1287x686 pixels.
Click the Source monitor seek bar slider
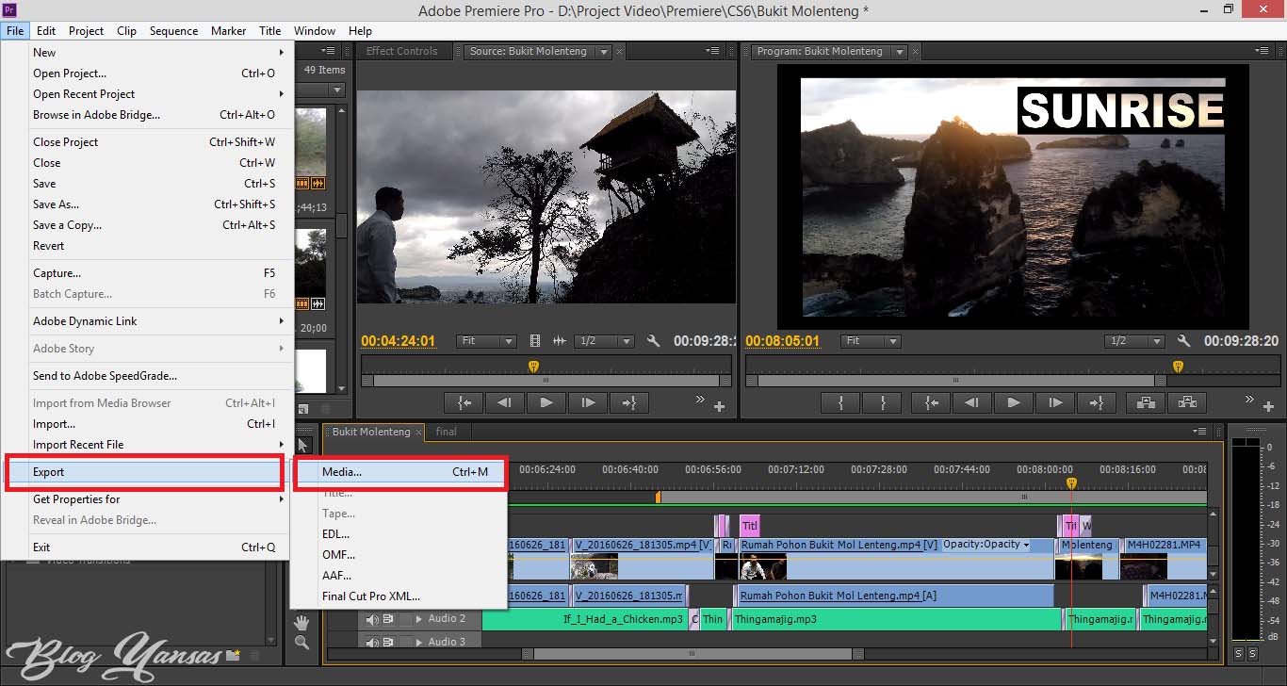(x=546, y=380)
